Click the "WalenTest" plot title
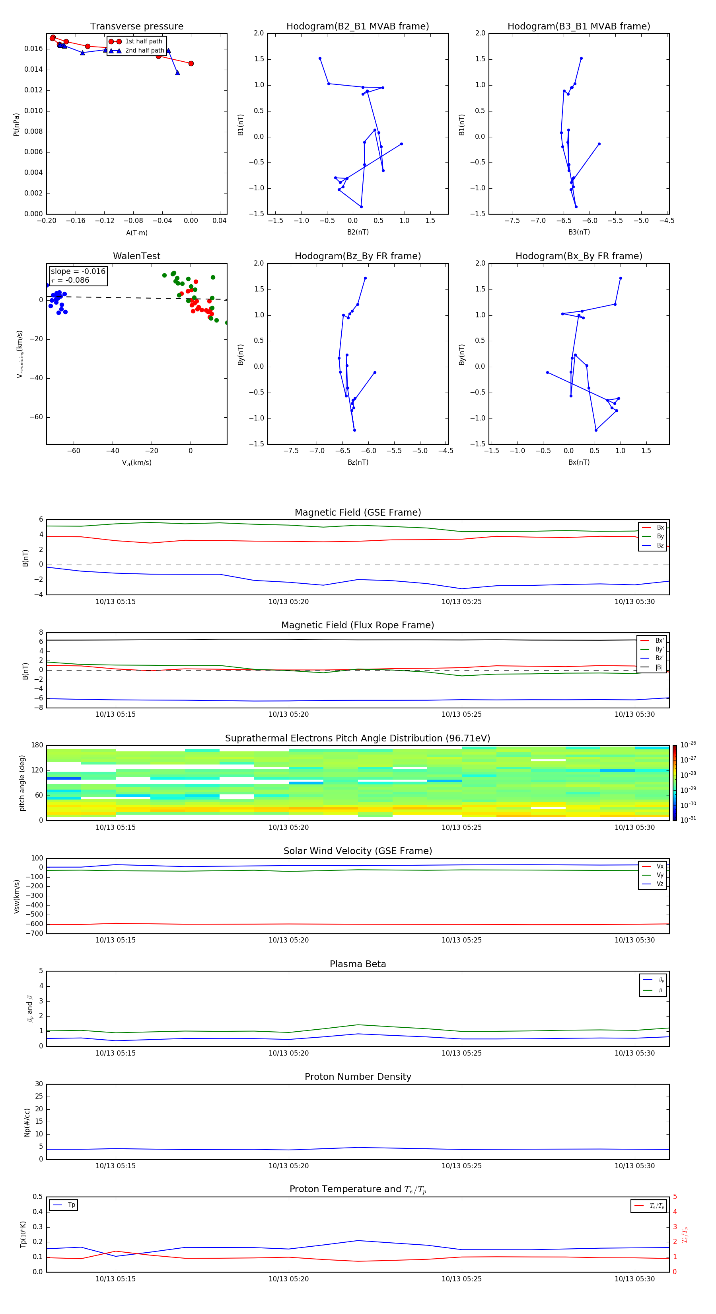Image resolution: width=716 pixels, height=1314 pixels. [x=136, y=256]
